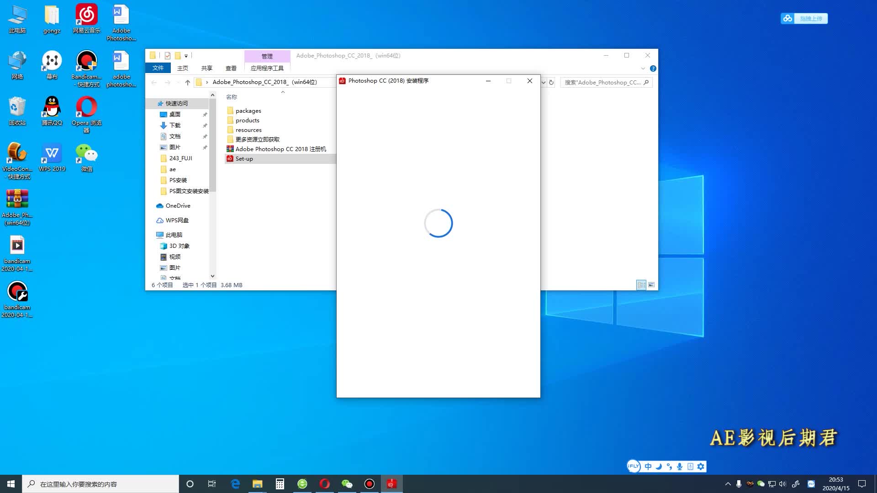Open the Calculator taskbar icon
Screen dimensions: 877x493
(x=280, y=484)
